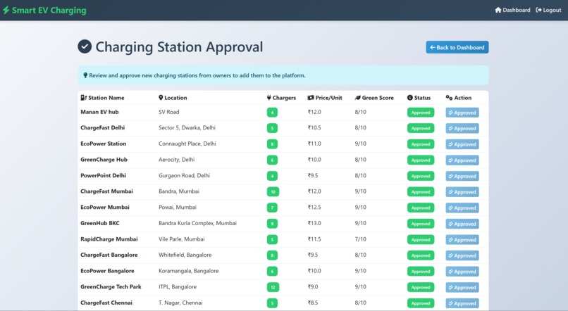Image resolution: width=568 pixels, height=311 pixels.
Task: Click the green status badge for RapidCharge Mumbai
Action: click(x=421, y=240)
